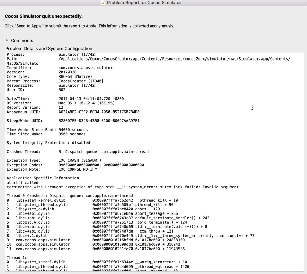Click frame 8 __throw_system_error line
Screen dimensions: 307x274
[x=131, y=236]
